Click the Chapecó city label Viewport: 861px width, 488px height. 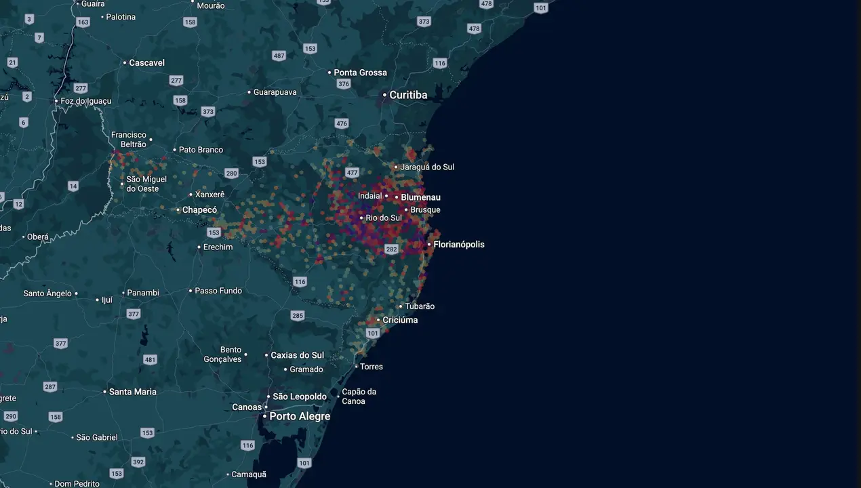click(x=199, y=210)
